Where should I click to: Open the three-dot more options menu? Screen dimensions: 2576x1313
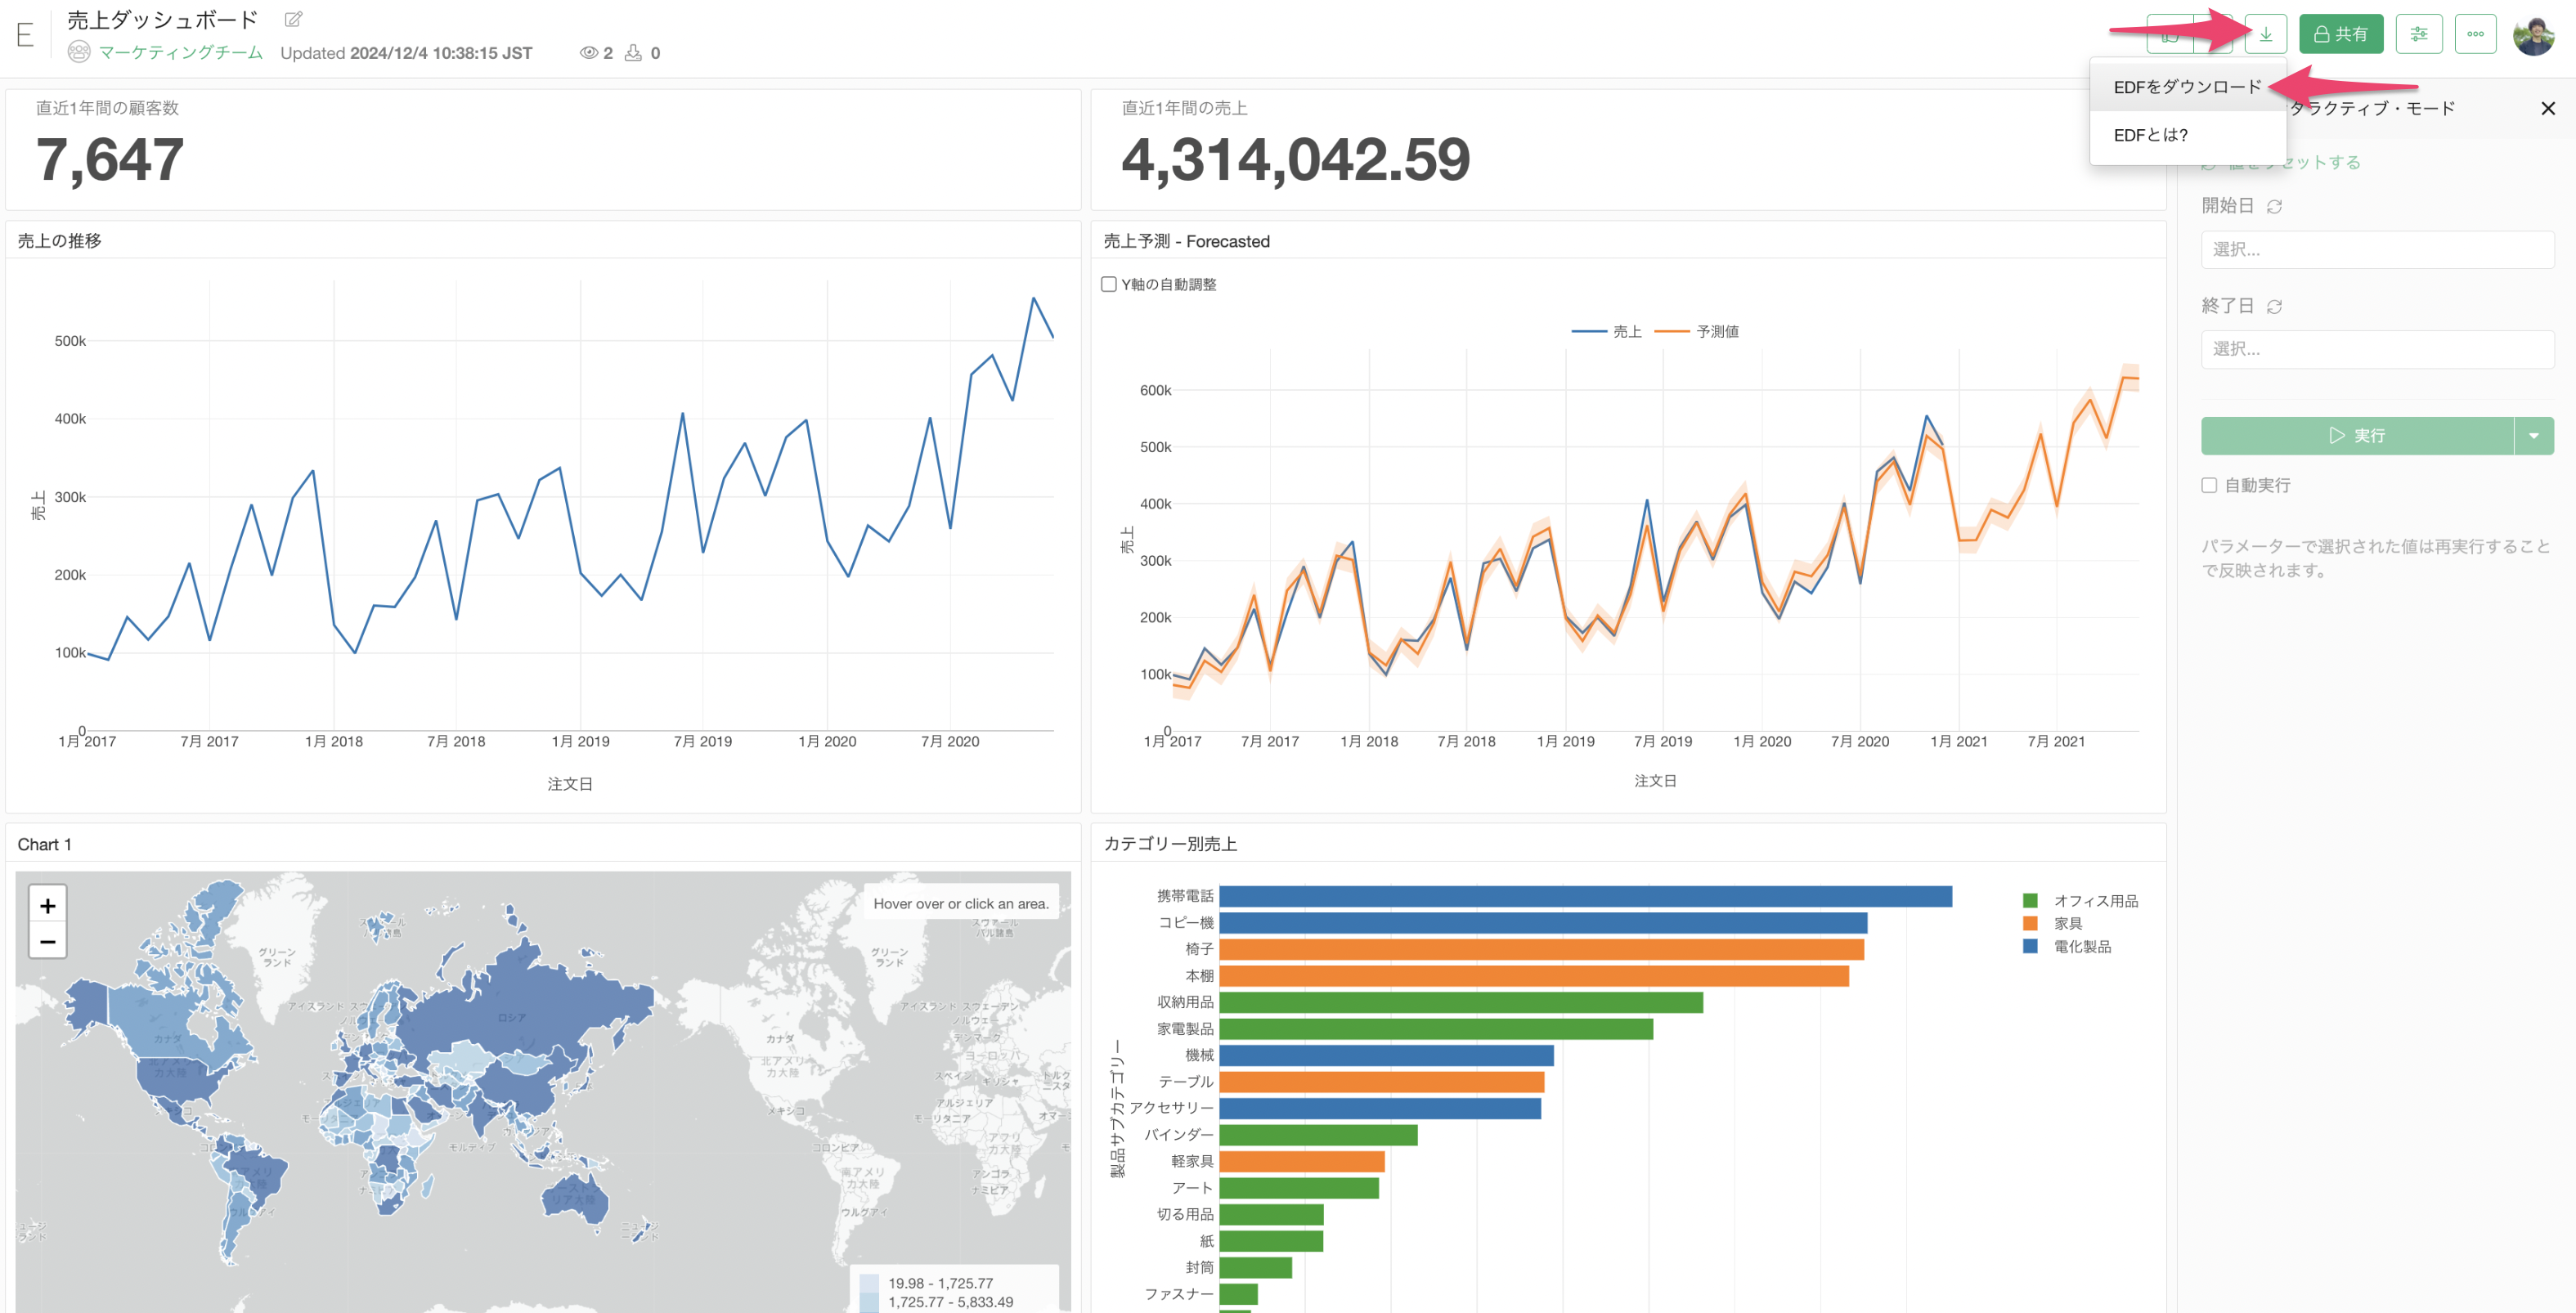pos(2475,34)
